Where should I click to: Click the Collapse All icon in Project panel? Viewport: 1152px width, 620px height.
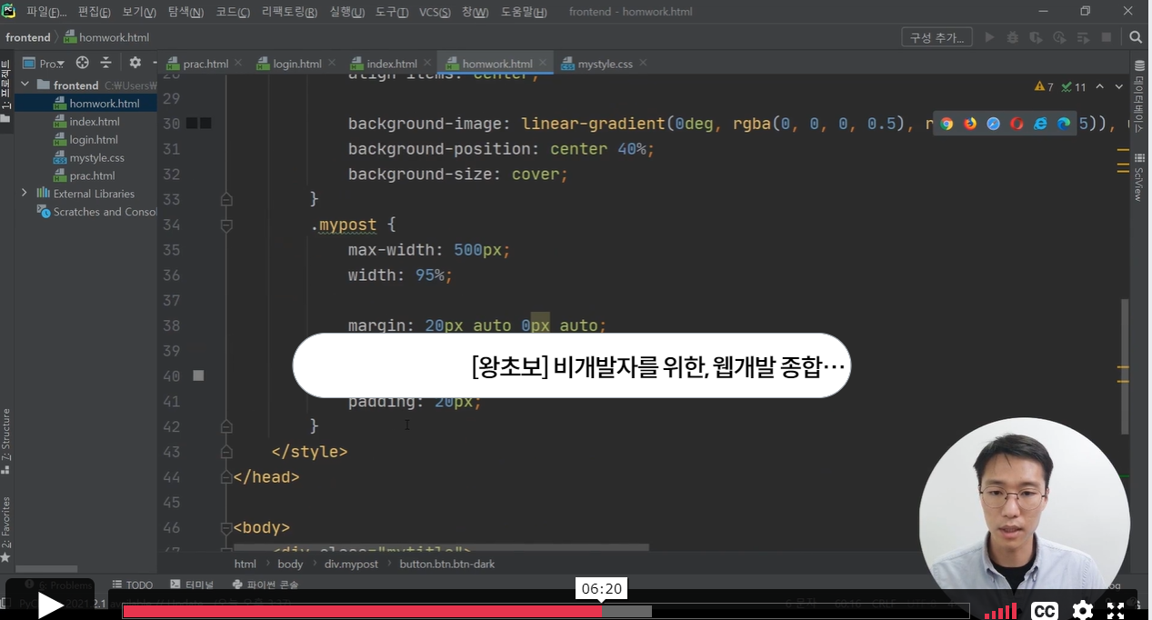coord(106,63)
